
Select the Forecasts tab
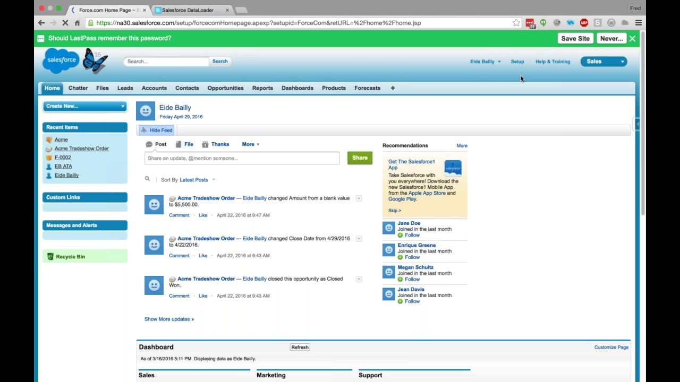pos(367,88)
